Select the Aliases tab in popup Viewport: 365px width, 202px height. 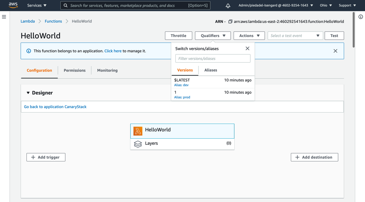[x=211, y=70]
